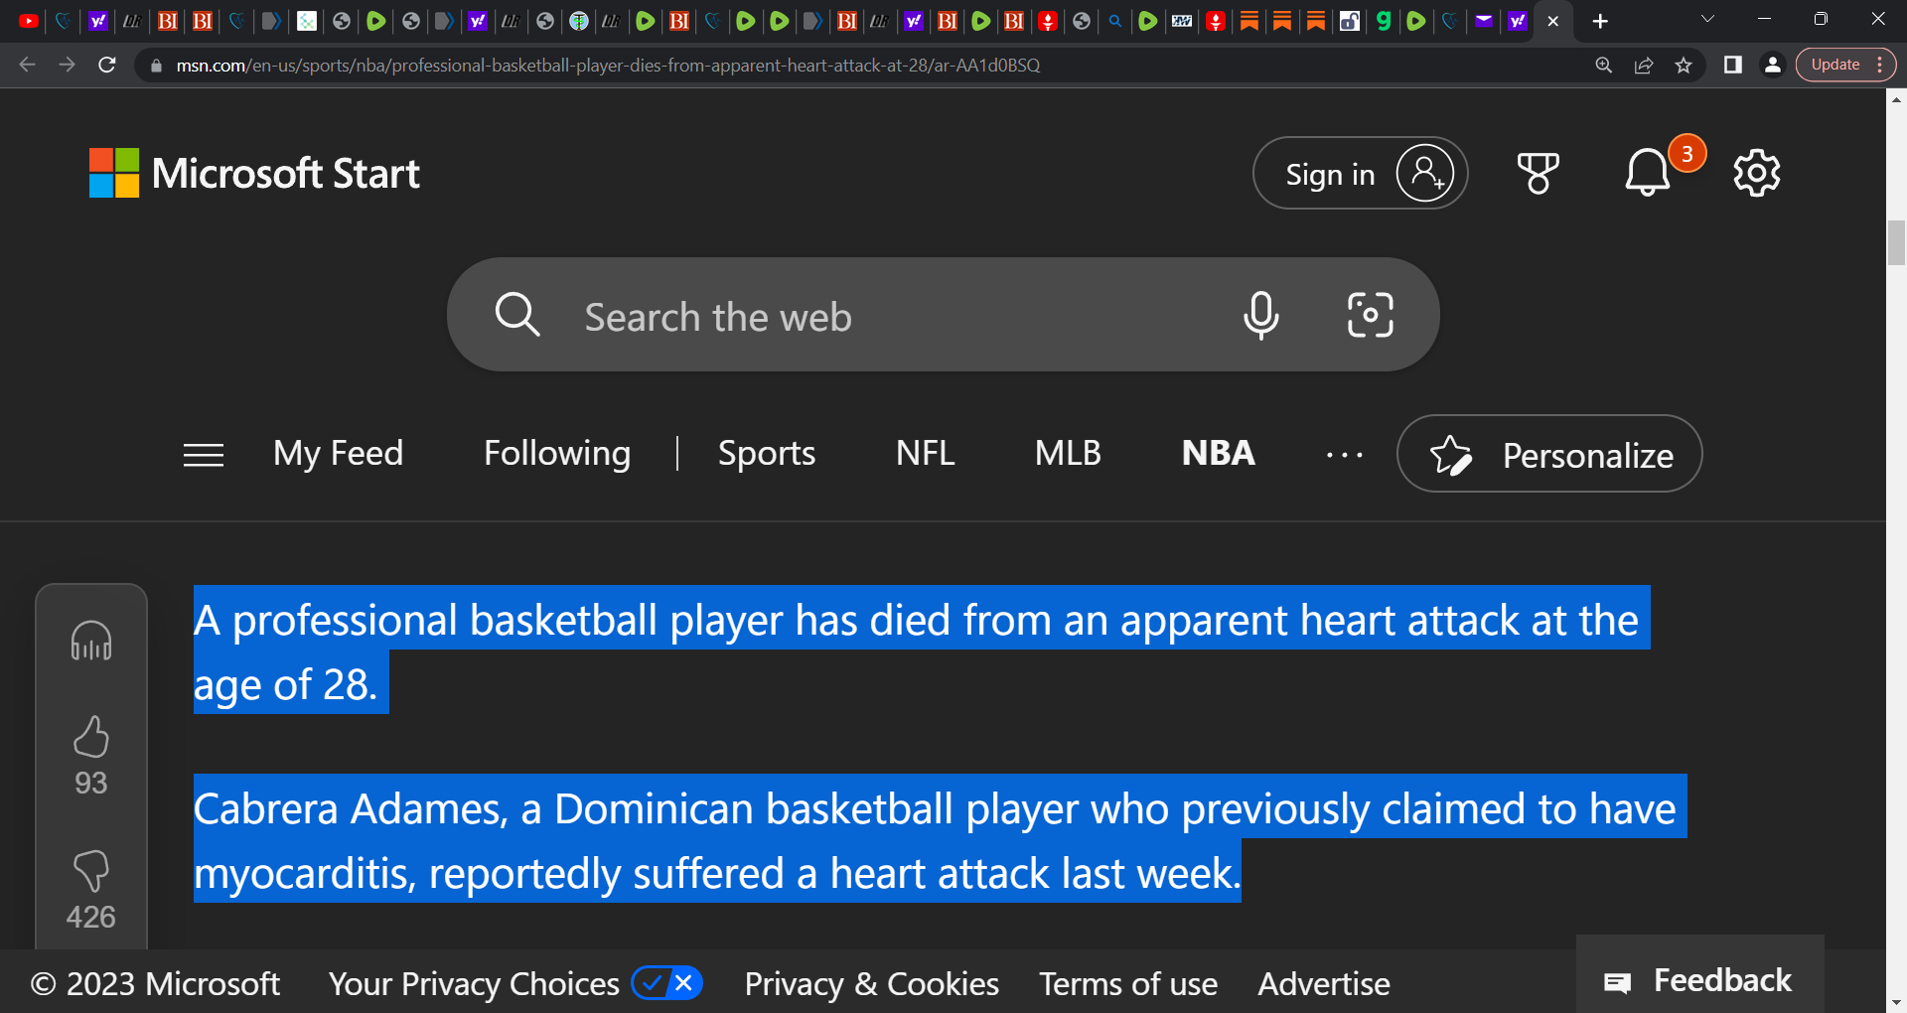The width and height of the screenshot is (1907, 1013).
Task: Click the scrollbar up arrow
Action: [1896, 99]
